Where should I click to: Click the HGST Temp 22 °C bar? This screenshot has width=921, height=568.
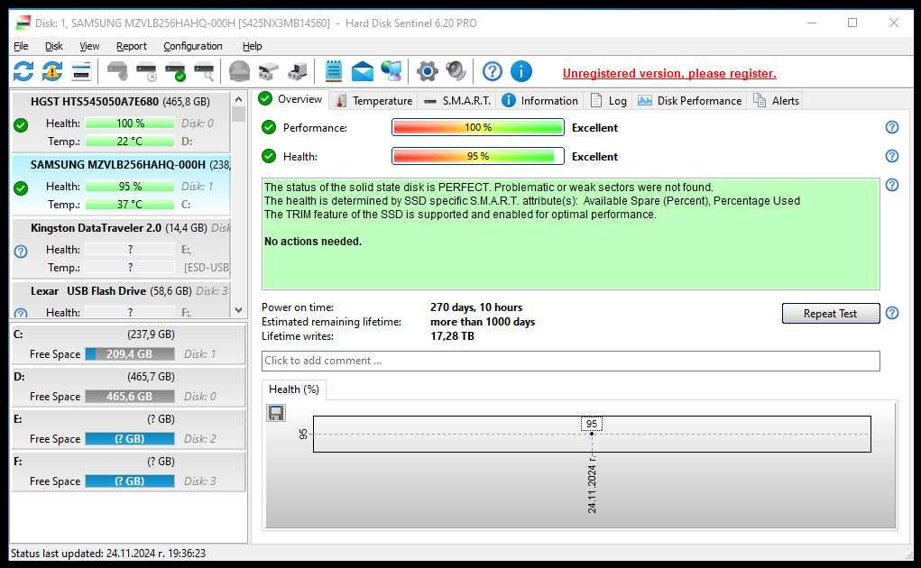point(129,142)
